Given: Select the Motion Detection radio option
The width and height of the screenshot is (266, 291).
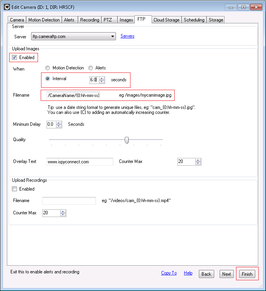Looking at the screenshot, I should [x=48, y=68].
